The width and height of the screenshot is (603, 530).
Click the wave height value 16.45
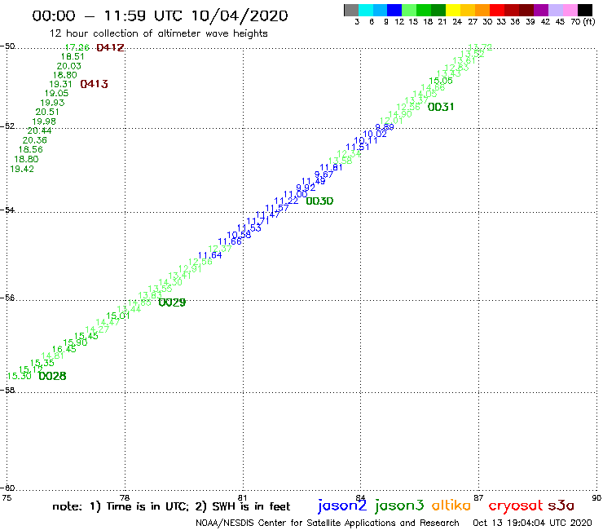click(64, 350)
